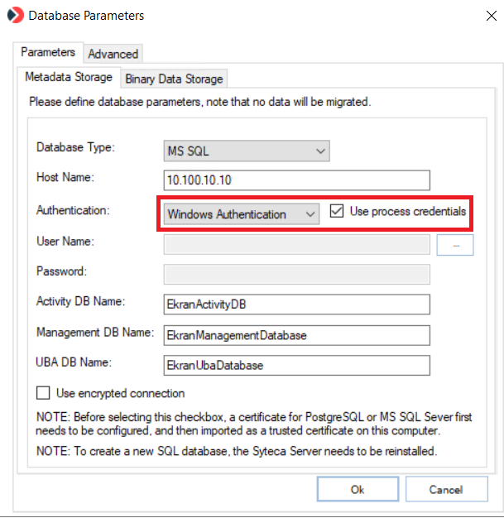Click the Syteca app icon in title bar
Image resolution: width=504 pixels, height=518 pixels.
[15, 15]
